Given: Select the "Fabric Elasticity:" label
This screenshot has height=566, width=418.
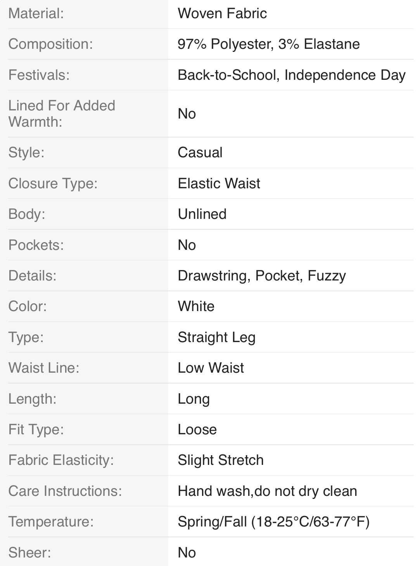Looking at the screenshot, I should point(61,460).
